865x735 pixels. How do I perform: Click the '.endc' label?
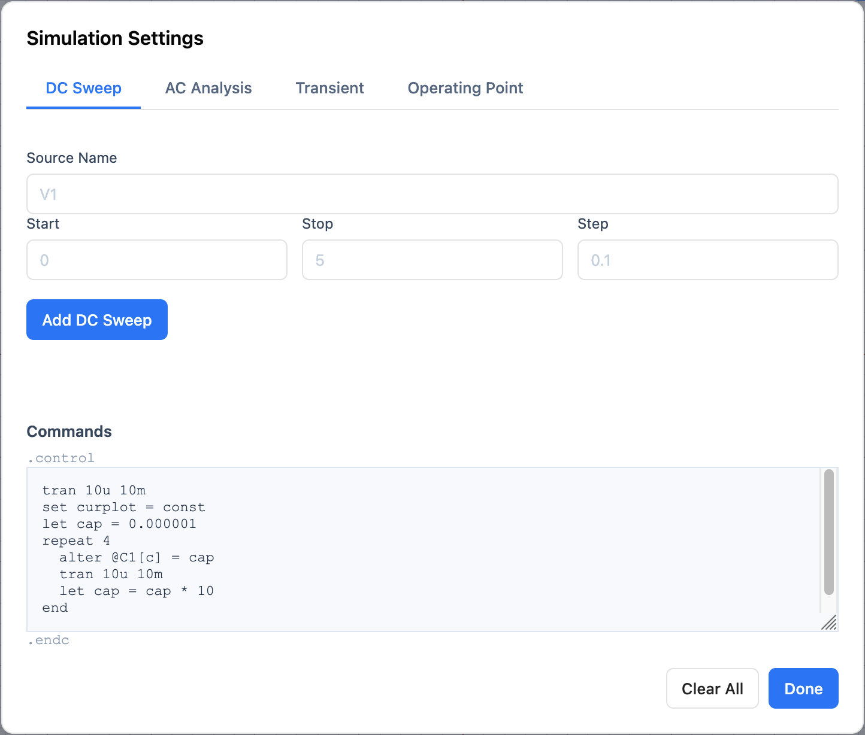click(x=48, y=640)
